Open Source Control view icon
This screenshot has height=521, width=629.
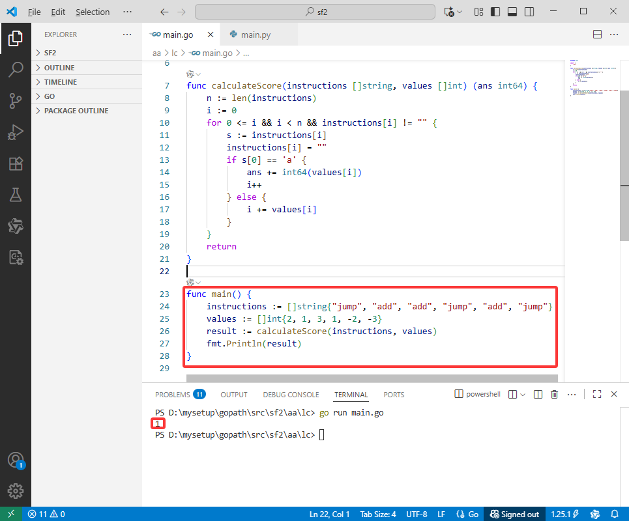click(15, 100)
